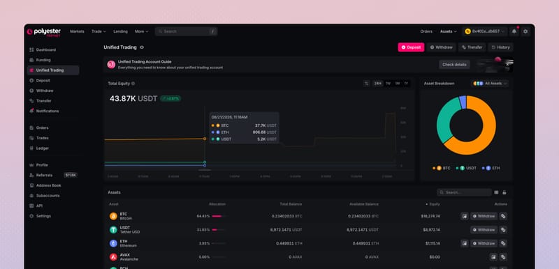Toggle USDT in the breakdown legend
Image resolution: width=559 pixels, height=269 pixels.
pyautogui.click(x=466, y=168)
